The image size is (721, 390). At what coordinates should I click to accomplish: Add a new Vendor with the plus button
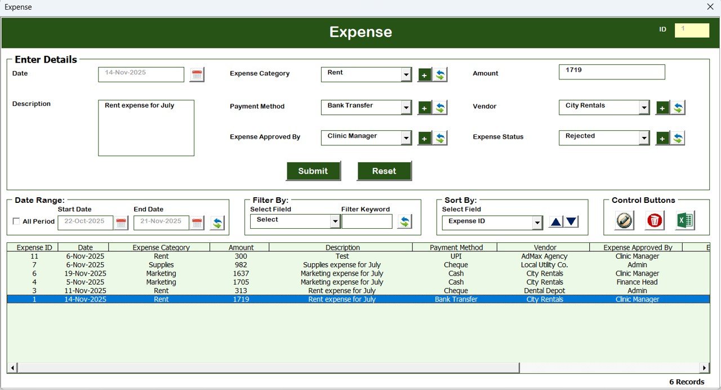click(x=662, y=107)
